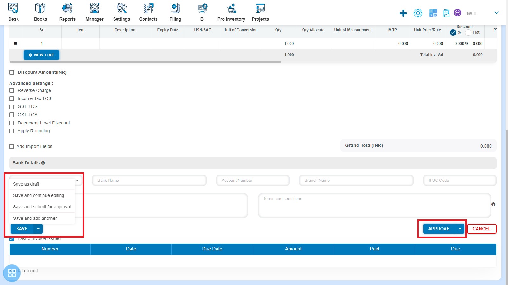
Task: Open the BI module icon
Action: pos(202,8)
